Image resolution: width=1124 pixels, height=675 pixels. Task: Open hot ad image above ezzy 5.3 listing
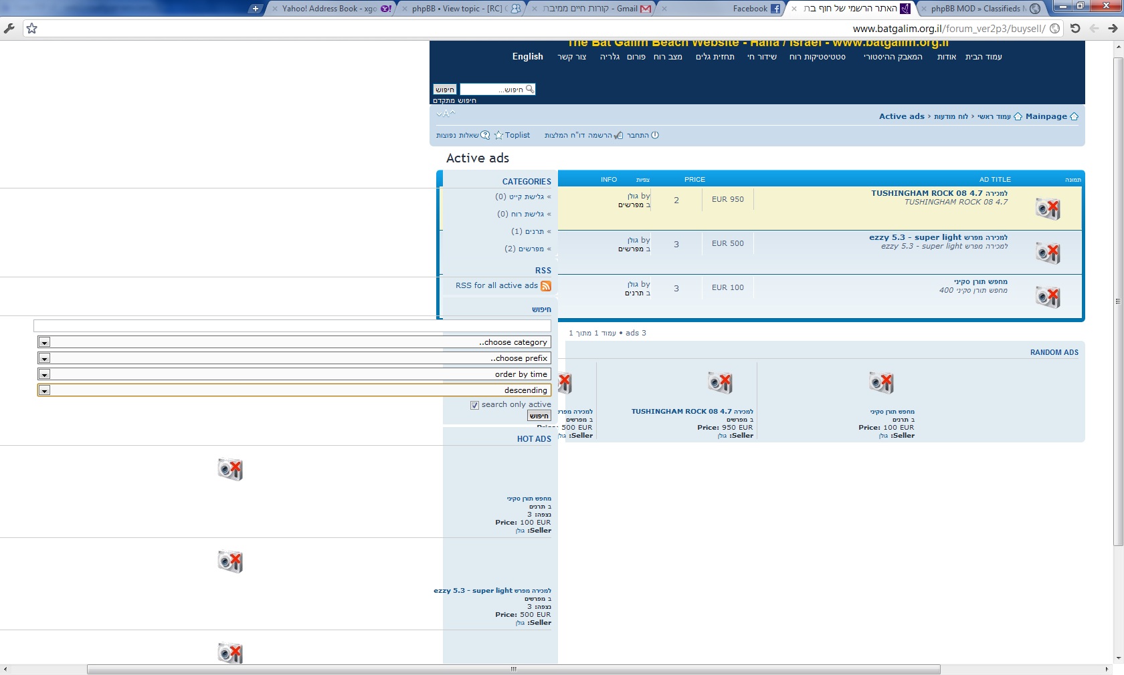pos(230,561)
